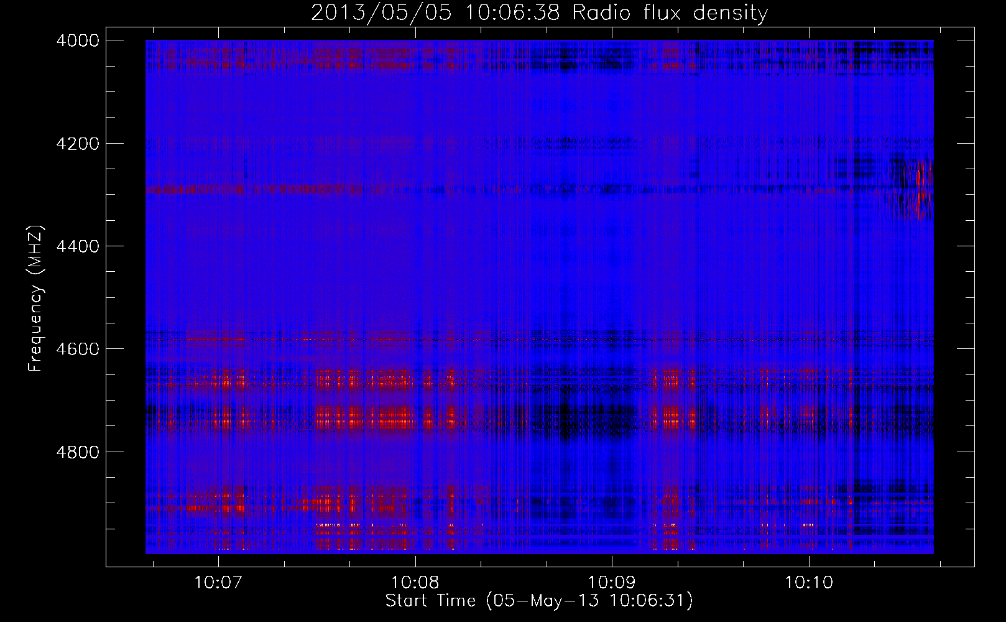Click the 'Start Time (05-May-13 10:06:31)' axis title
The image size is (1006, 622).
[539, 601]
